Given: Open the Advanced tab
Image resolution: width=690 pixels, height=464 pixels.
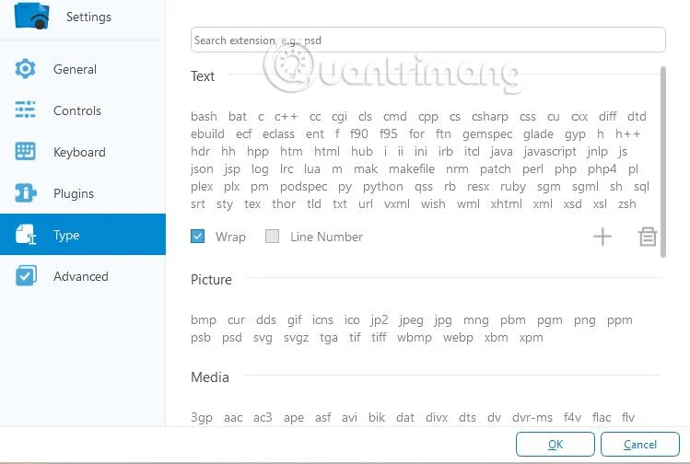Looking at the screenshot, I should coord(83,276).
